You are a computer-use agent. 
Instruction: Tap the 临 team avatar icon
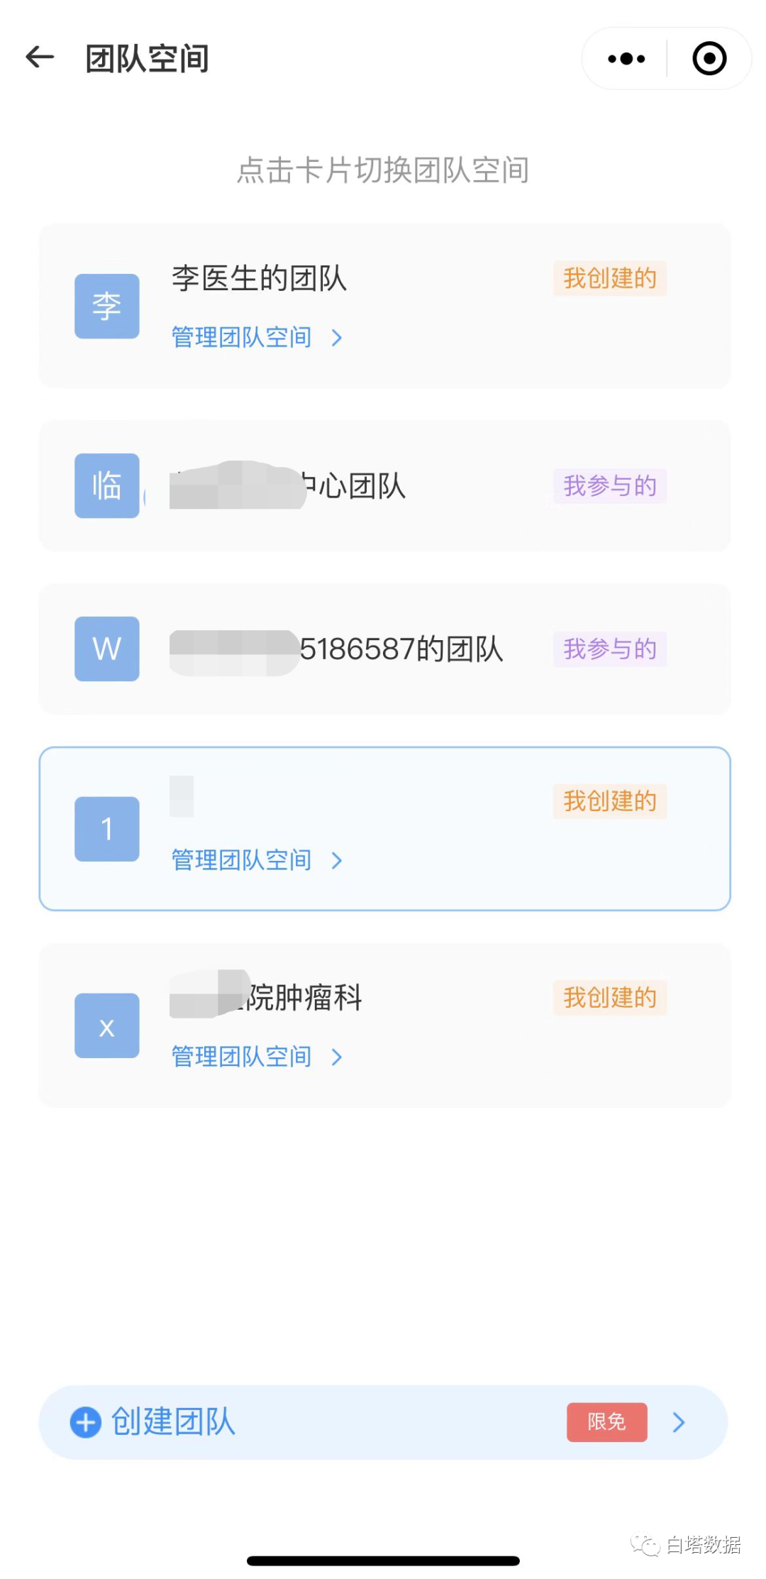coord(107,485)
